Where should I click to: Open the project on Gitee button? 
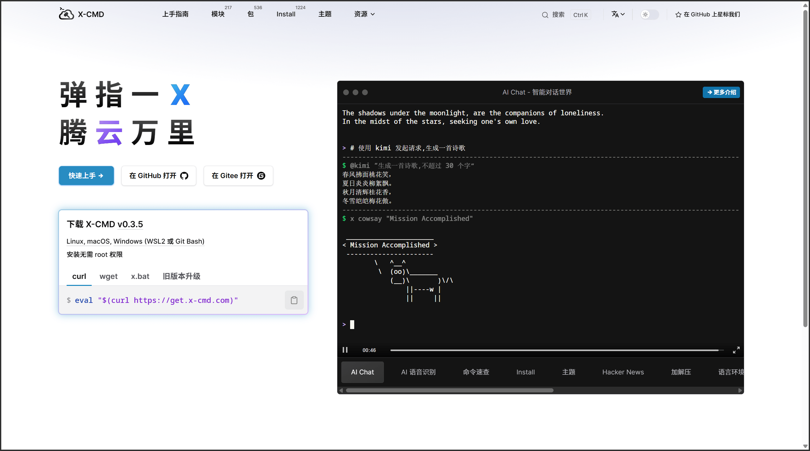238,176
